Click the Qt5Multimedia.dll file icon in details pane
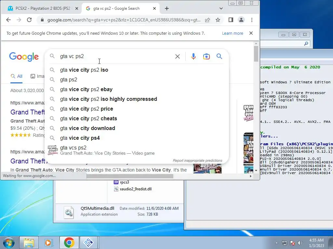The width and height of the screenshot is (333, 249). click(69, 212)
